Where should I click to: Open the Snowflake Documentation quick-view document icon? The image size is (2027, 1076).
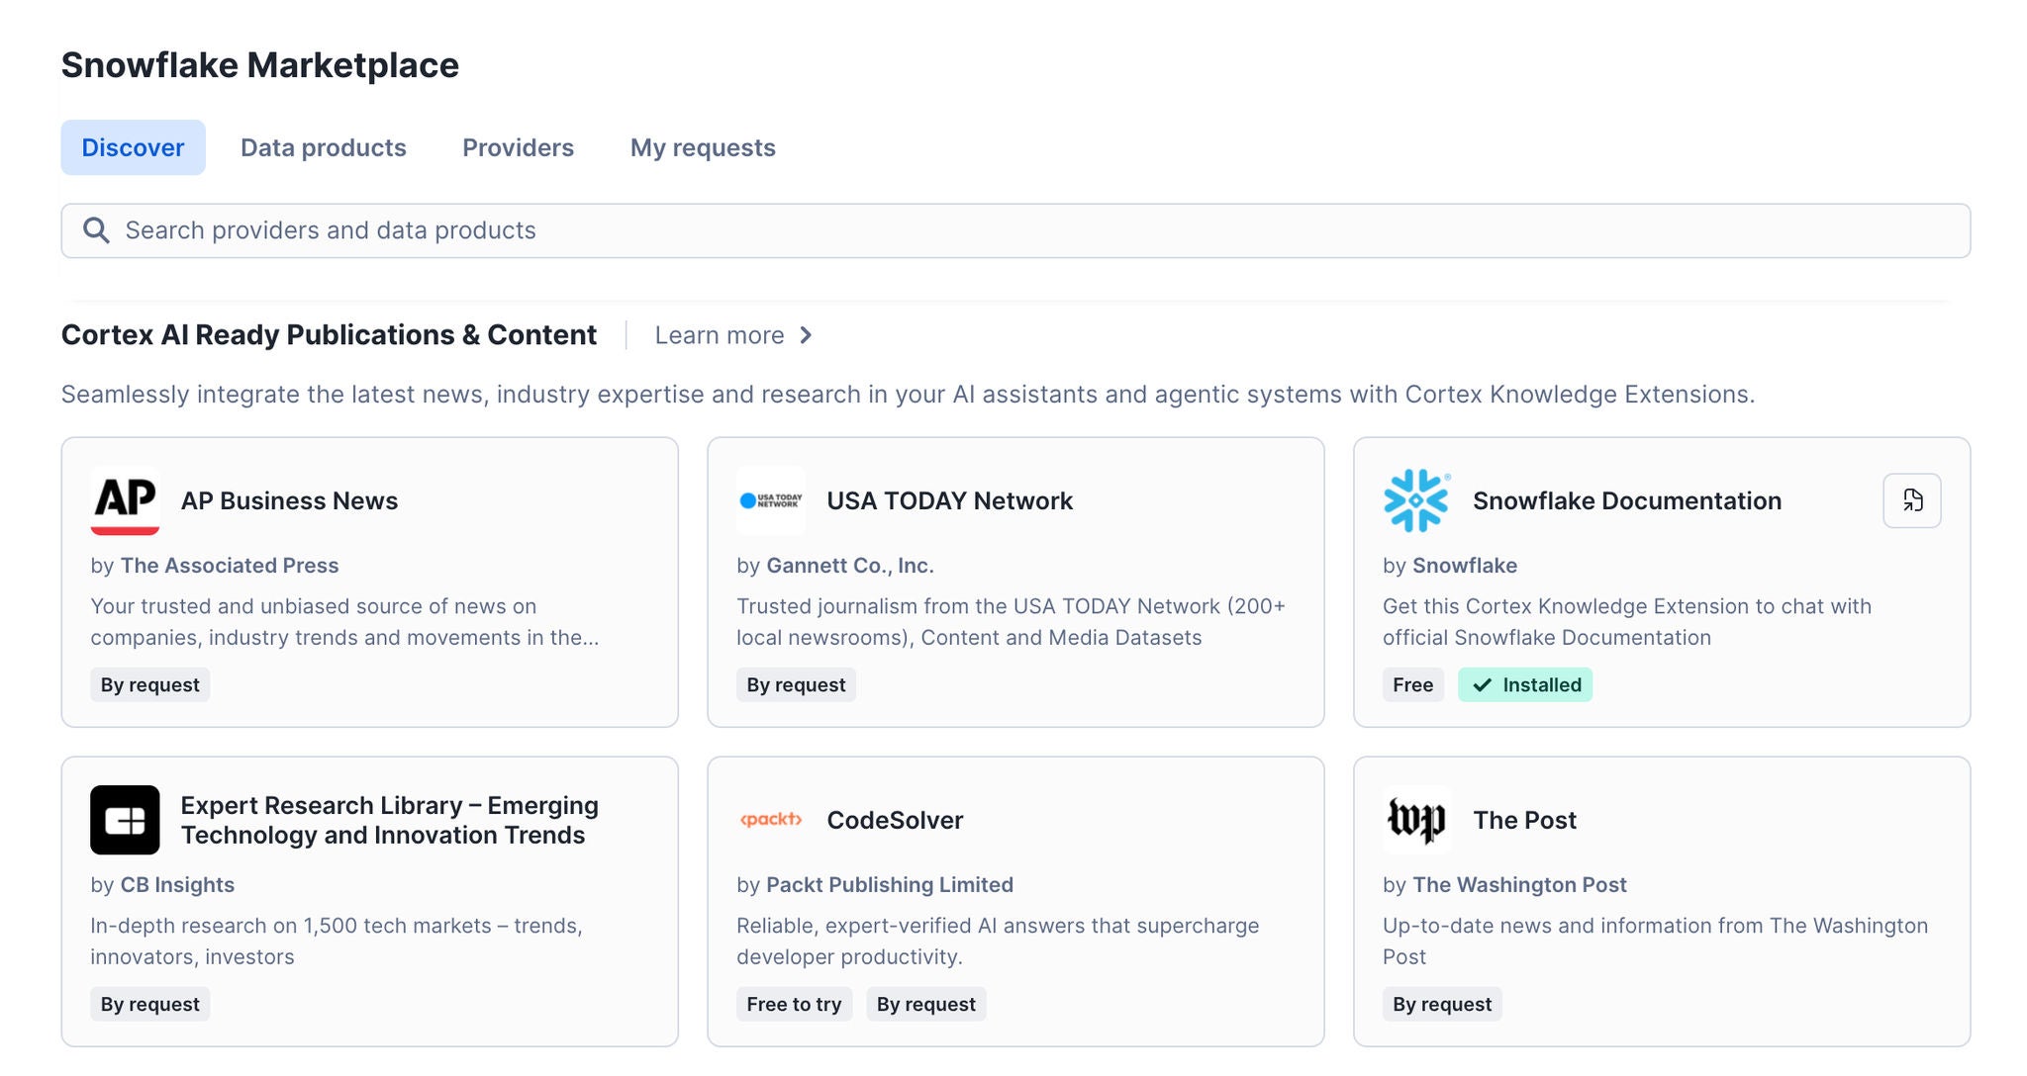(x=1911, y=500)
